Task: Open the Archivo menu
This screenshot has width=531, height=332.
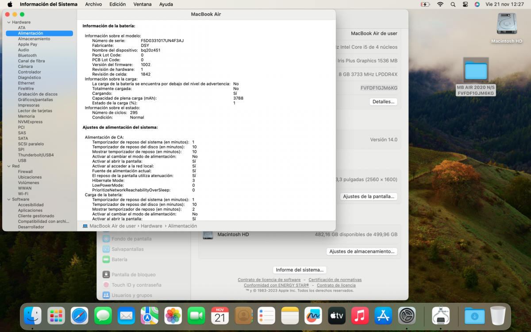Action: [93, 4]
